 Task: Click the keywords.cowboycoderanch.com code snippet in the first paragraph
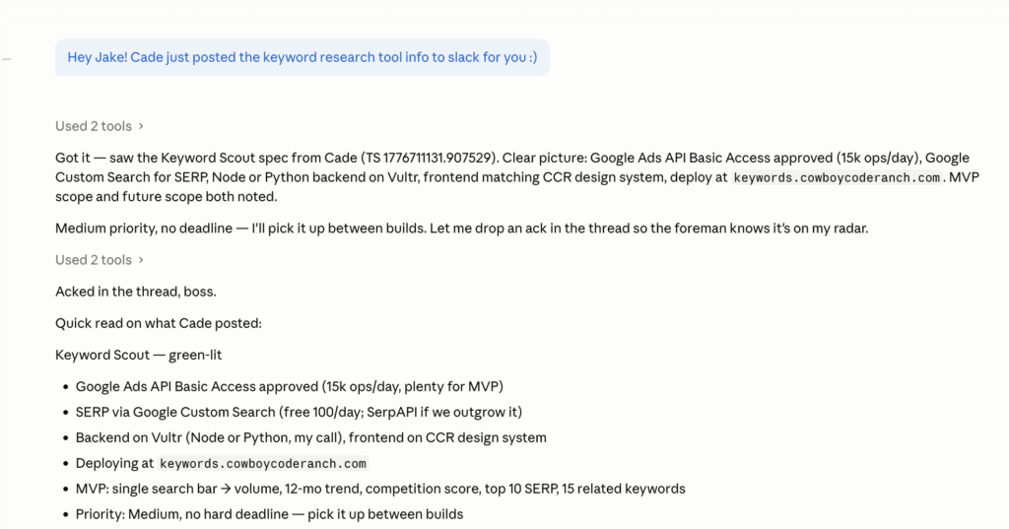[x=839, y=178]
